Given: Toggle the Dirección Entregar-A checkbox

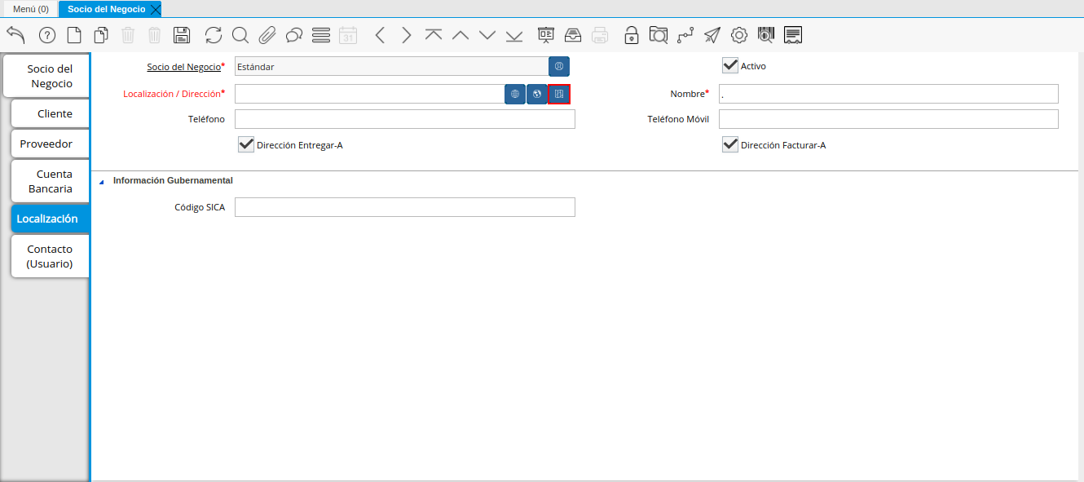Looking at the screenshot, I should pos(246,144).
